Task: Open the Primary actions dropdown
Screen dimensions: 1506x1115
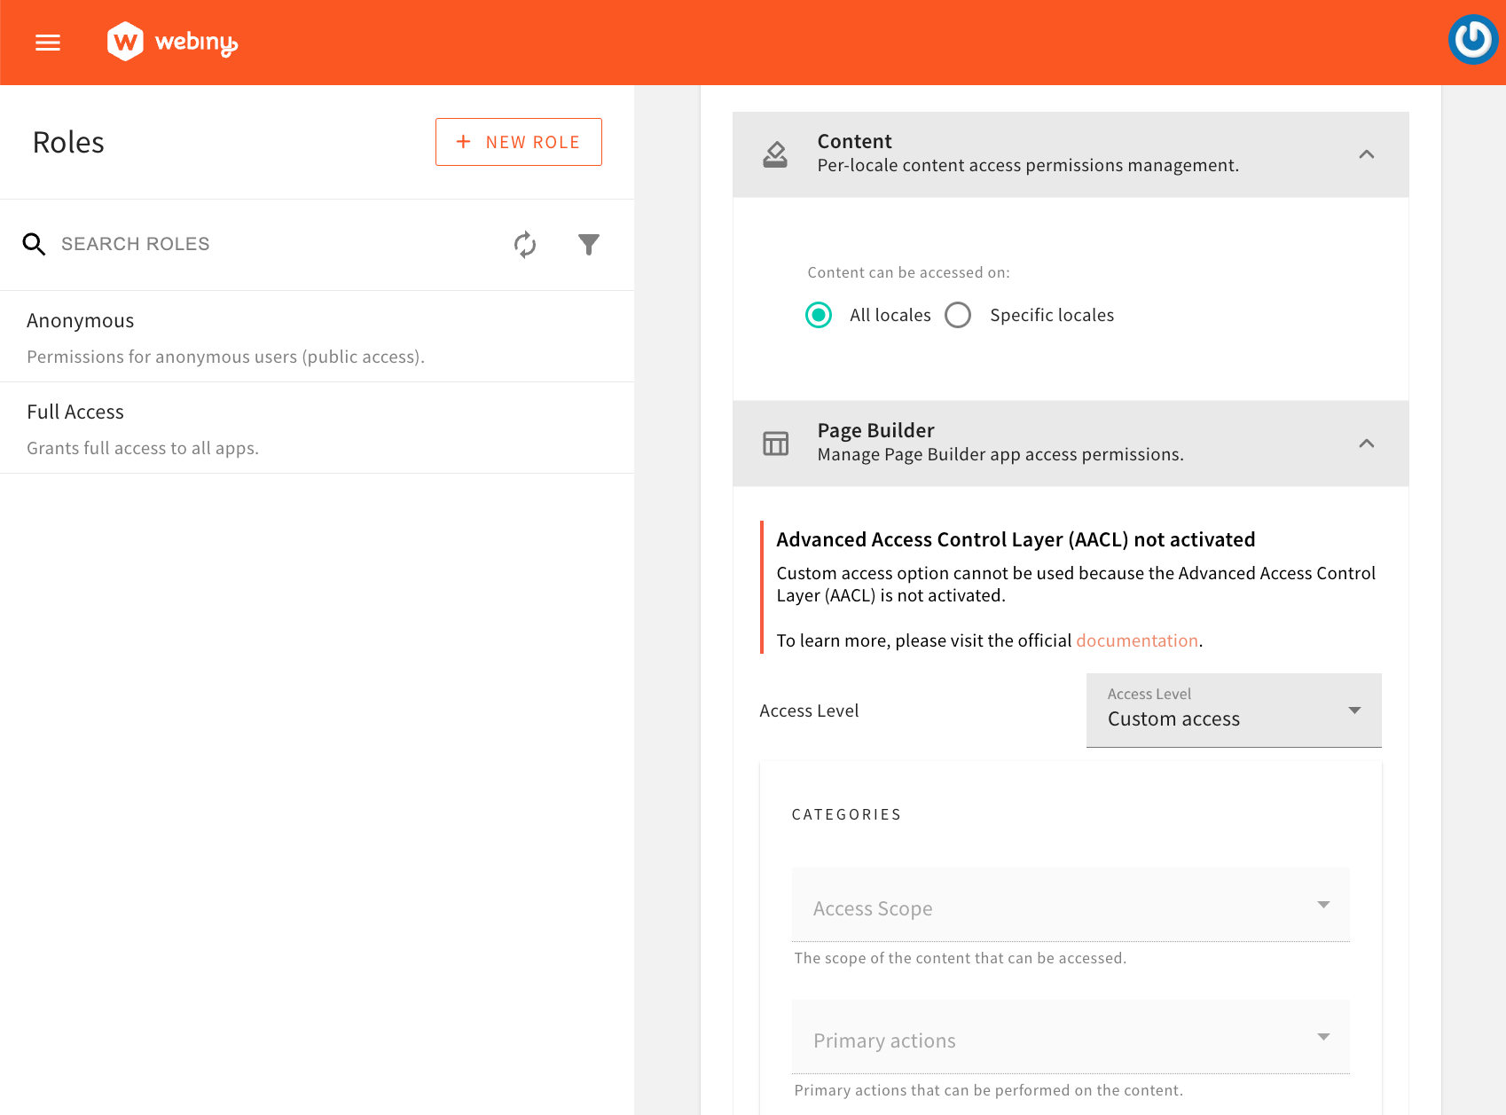Action: [x=1070, y=1038]
